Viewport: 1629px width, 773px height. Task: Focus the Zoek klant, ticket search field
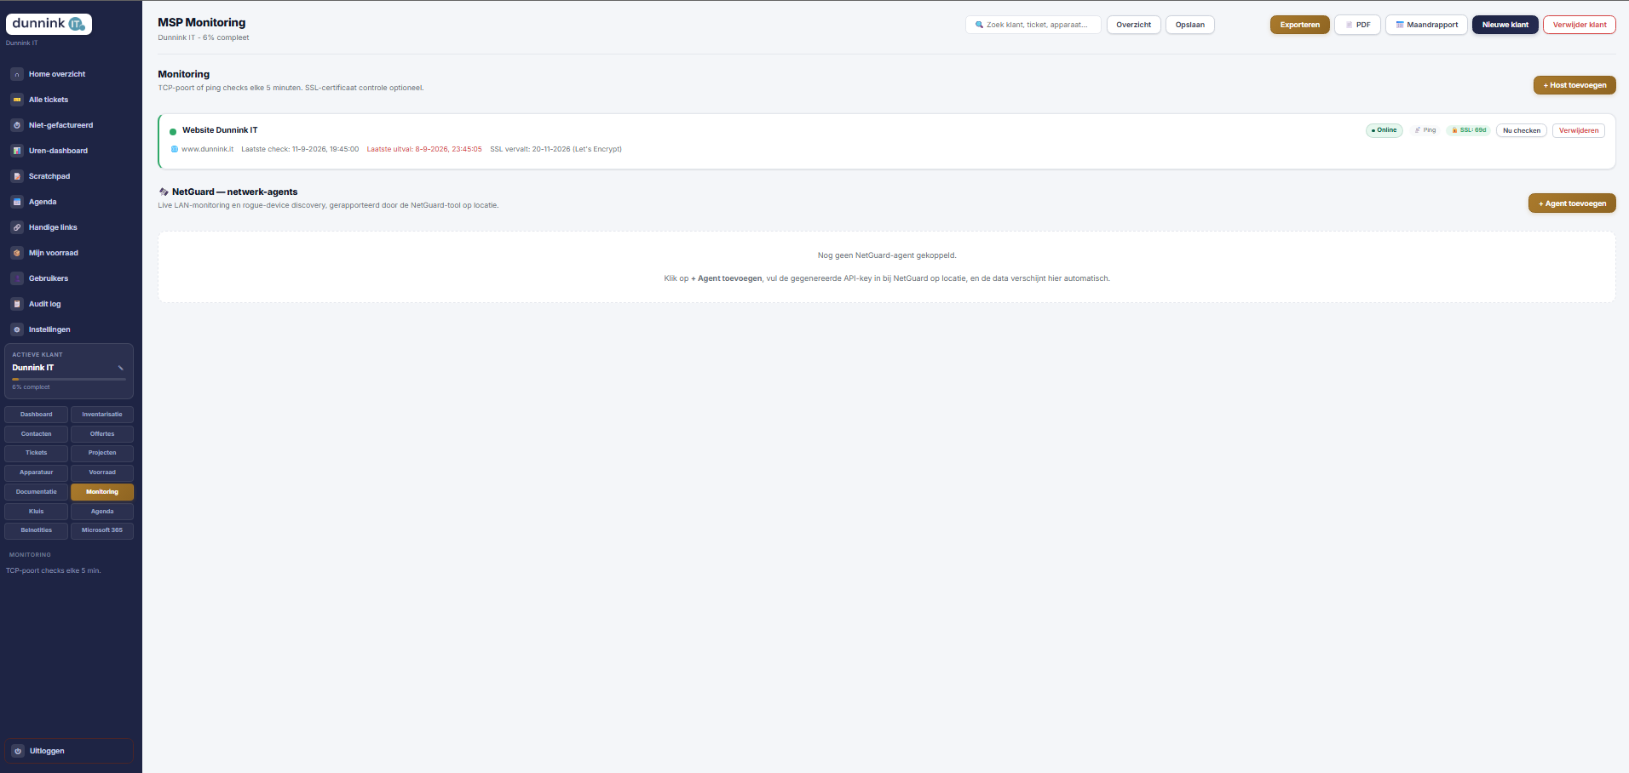tap(1033, 25)
